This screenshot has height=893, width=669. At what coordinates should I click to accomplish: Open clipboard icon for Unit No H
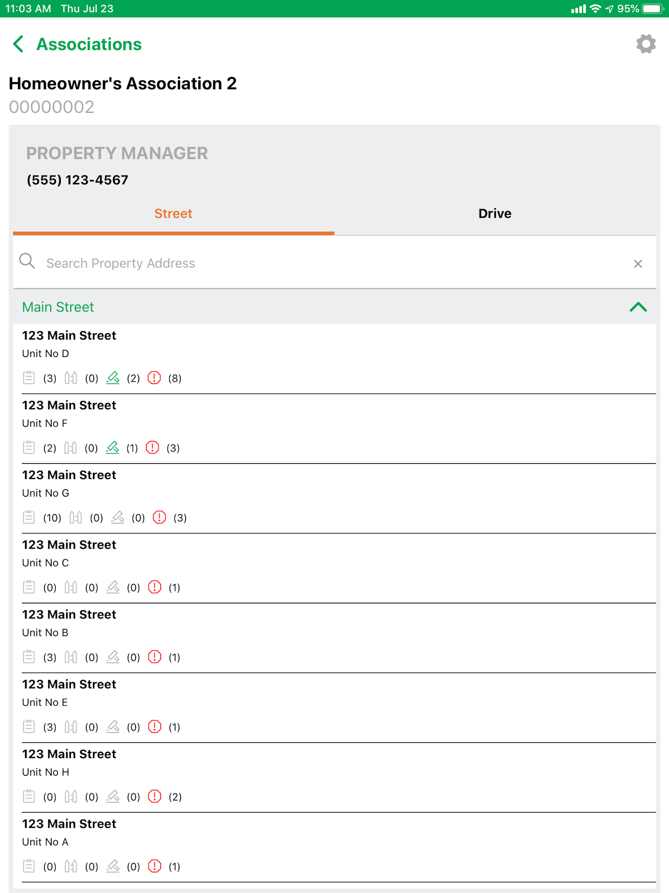pyautogui.click(x=29, y=797)
